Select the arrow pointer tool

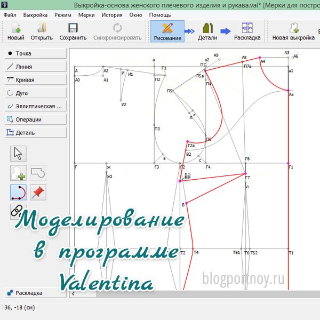(18, 154)
